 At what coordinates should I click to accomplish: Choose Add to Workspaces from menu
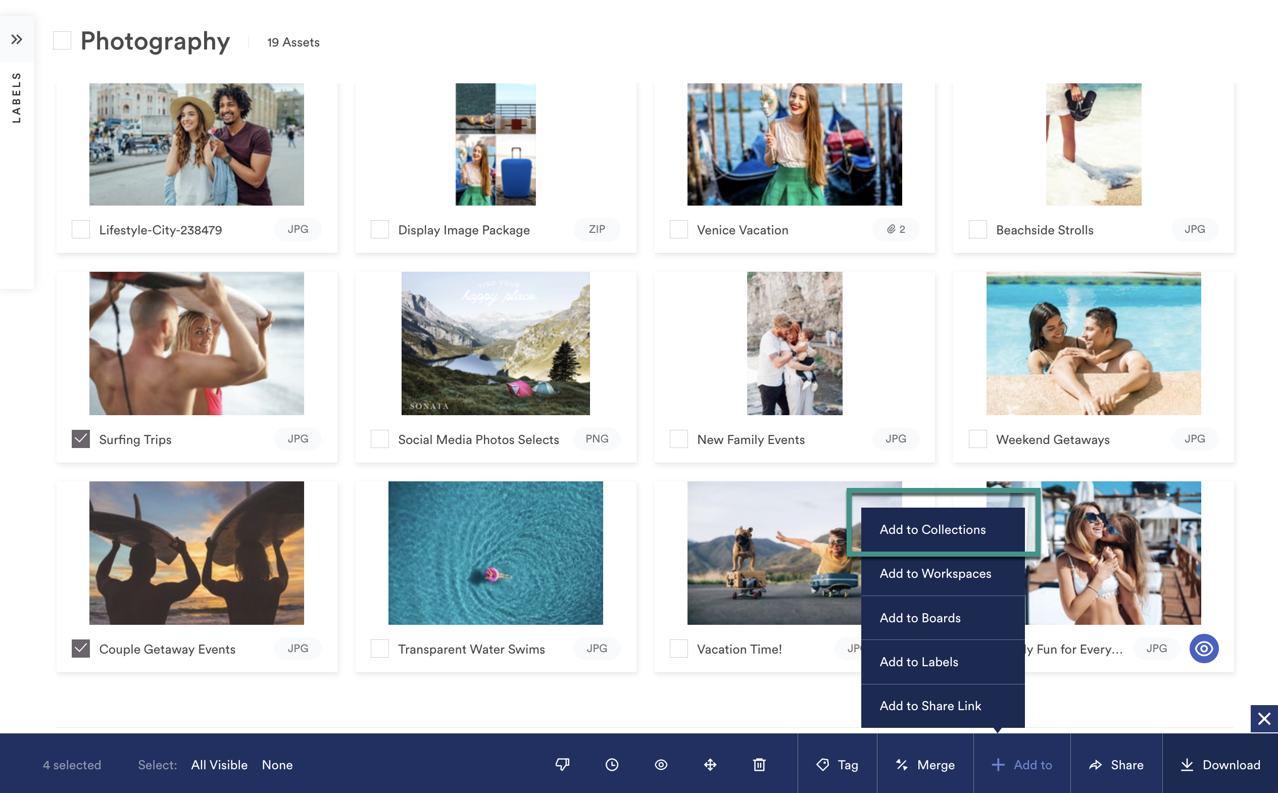tap(943, 574)
